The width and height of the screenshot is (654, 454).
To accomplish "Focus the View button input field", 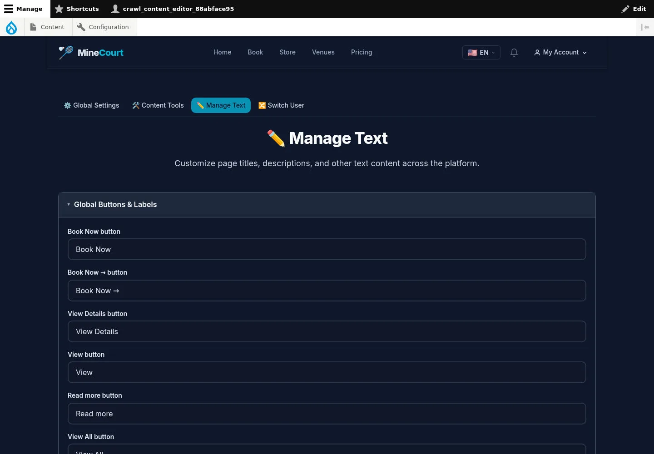I will tap(327, 372).
